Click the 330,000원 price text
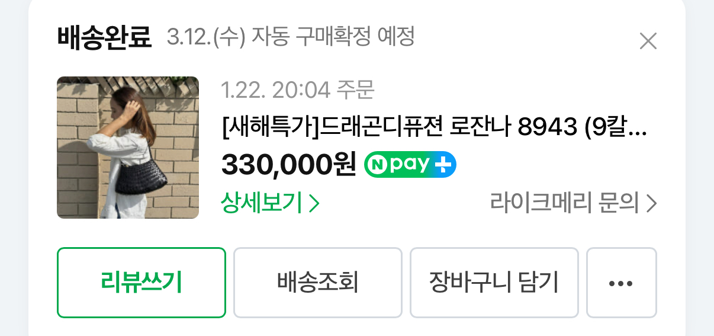Image resolution: width=714 pixels, height=336 pixels. pos(289,165)
